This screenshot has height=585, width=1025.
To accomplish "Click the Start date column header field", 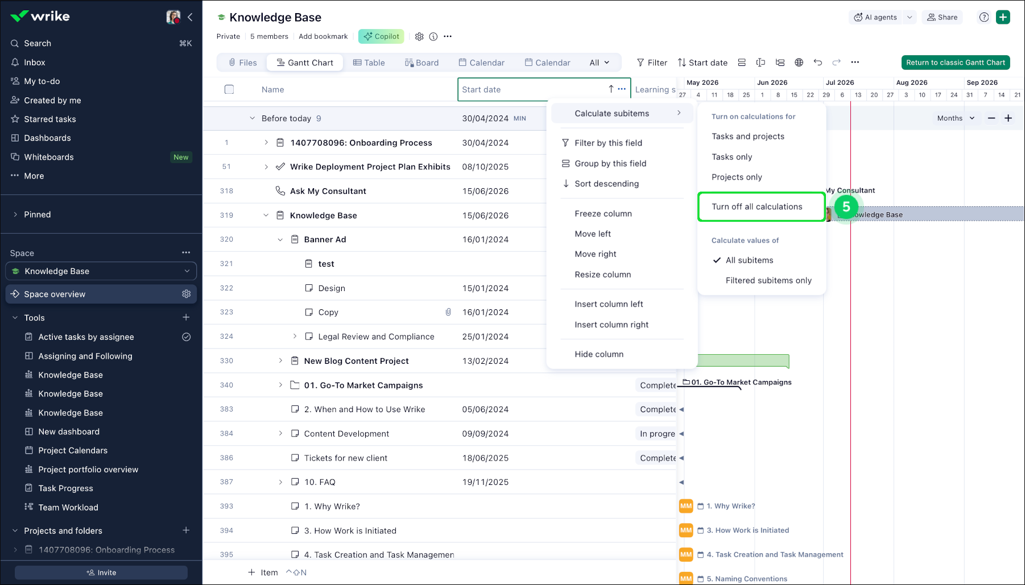I will (544, 89).
